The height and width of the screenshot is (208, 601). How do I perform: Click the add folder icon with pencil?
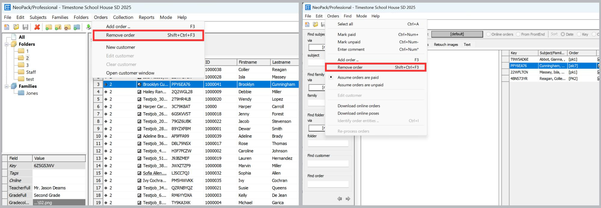click(x=58, y=27)
